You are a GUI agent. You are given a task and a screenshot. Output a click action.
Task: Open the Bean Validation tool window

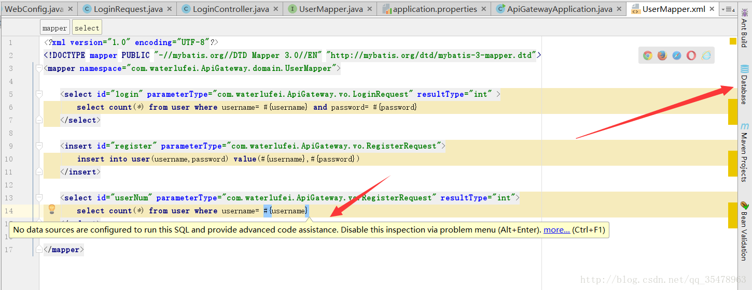(745, 231)
